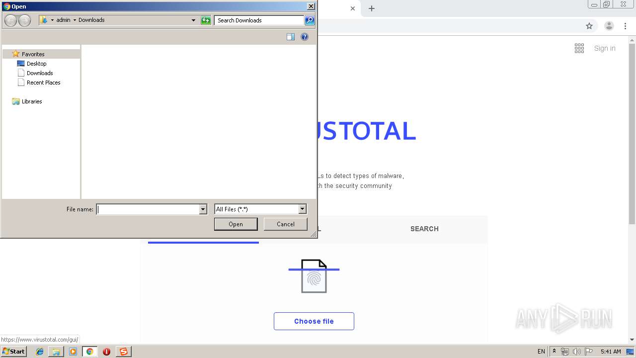Click the File name input field

tap(148, 209)
